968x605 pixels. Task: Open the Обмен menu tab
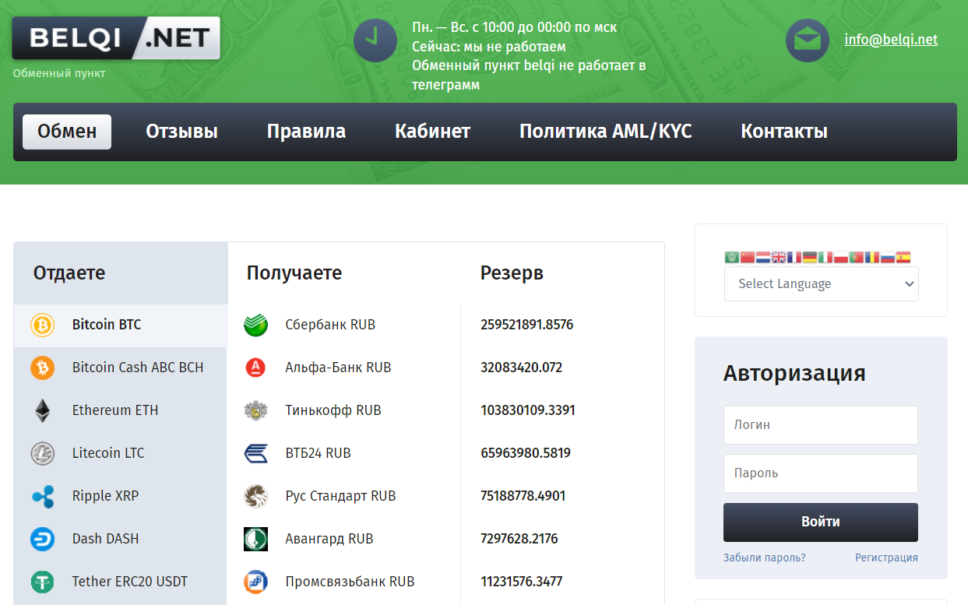[x=67, y=132]
